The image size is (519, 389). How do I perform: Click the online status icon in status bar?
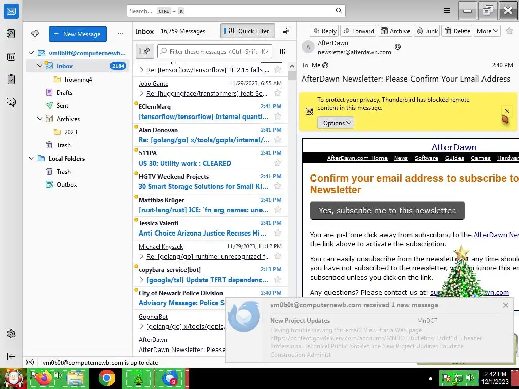(x=30, y=362)
